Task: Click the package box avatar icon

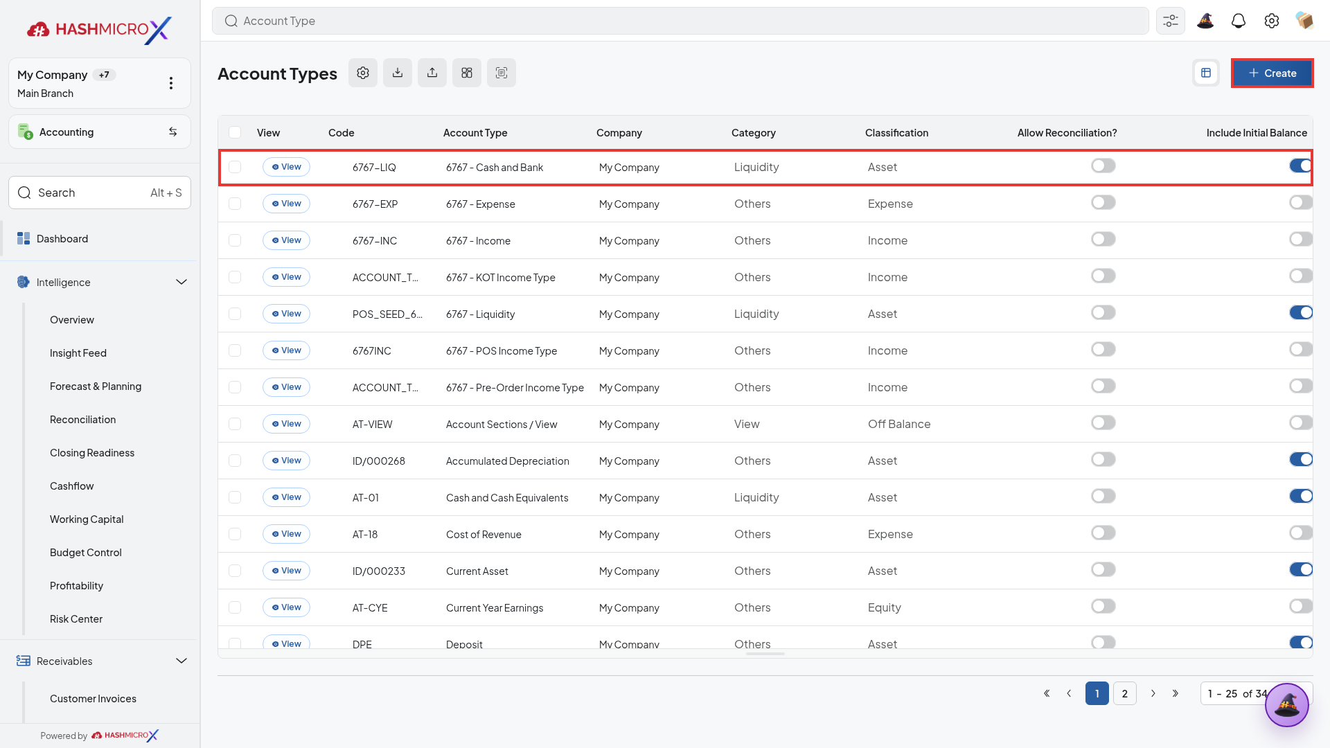Action: click(1305, 21)
